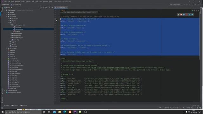Open the Terminal tool window tab
Image resolution: width=203 pixels, height=114 pixels.
point(24,106)
